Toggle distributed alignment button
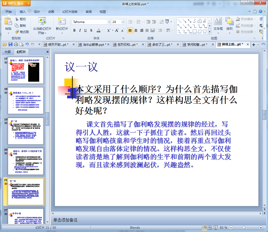Screen dimensions: 268x232 click(x=153, y=30)
